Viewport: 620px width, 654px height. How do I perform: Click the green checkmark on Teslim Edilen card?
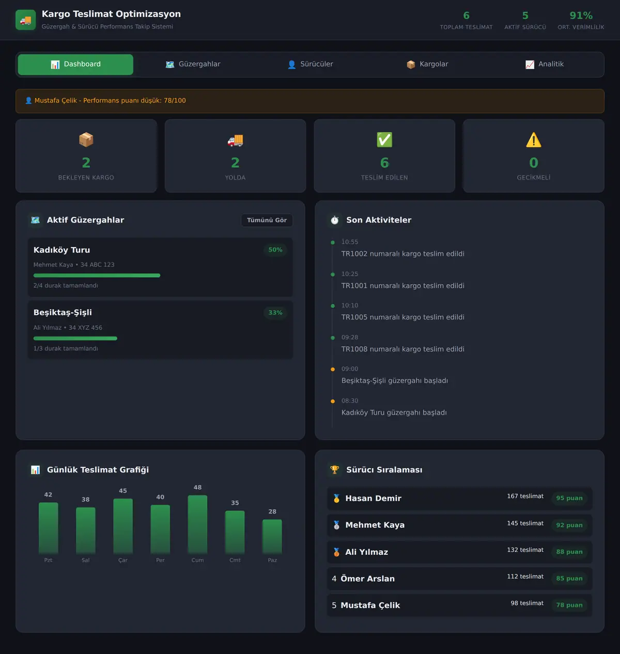tap(384, 140)
